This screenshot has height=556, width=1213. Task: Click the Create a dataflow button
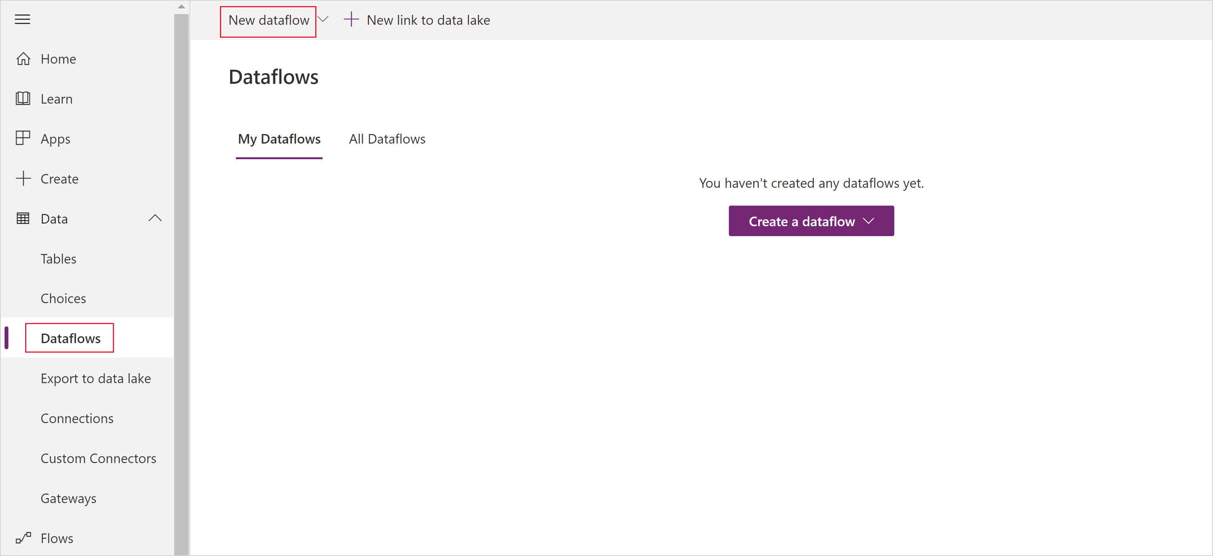click(x=811, y=220)
